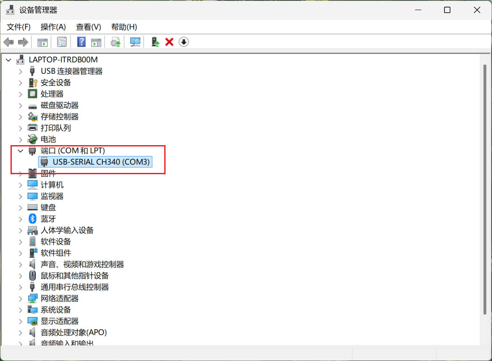Click the 打印队列 printer icon
Image resolution: width=492 pixels, height=361 pixels.
pos(32,128)
